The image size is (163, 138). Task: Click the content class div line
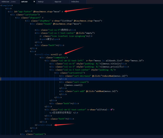coord(33,134)
